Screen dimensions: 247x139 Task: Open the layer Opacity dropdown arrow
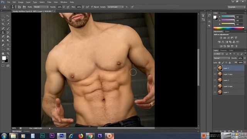245,58
